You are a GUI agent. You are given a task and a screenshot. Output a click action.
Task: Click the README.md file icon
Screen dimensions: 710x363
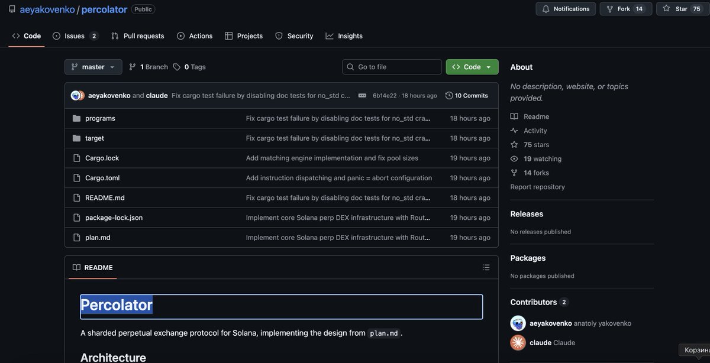[x=76, y=198]
